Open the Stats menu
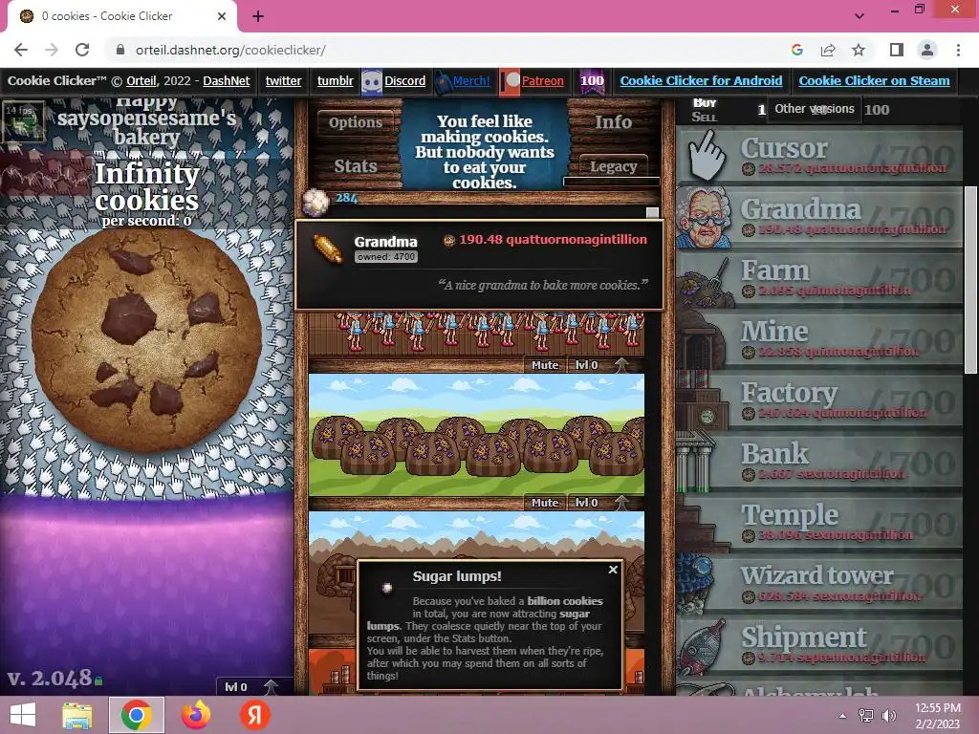 [356, 166]
